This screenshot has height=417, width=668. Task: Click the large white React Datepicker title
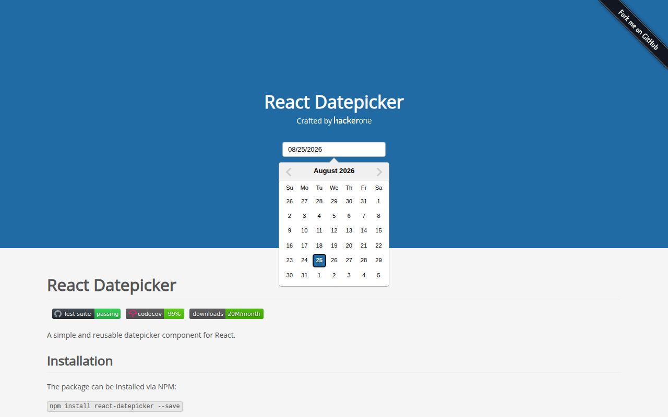pyautogui.click(x=334, y=102)
